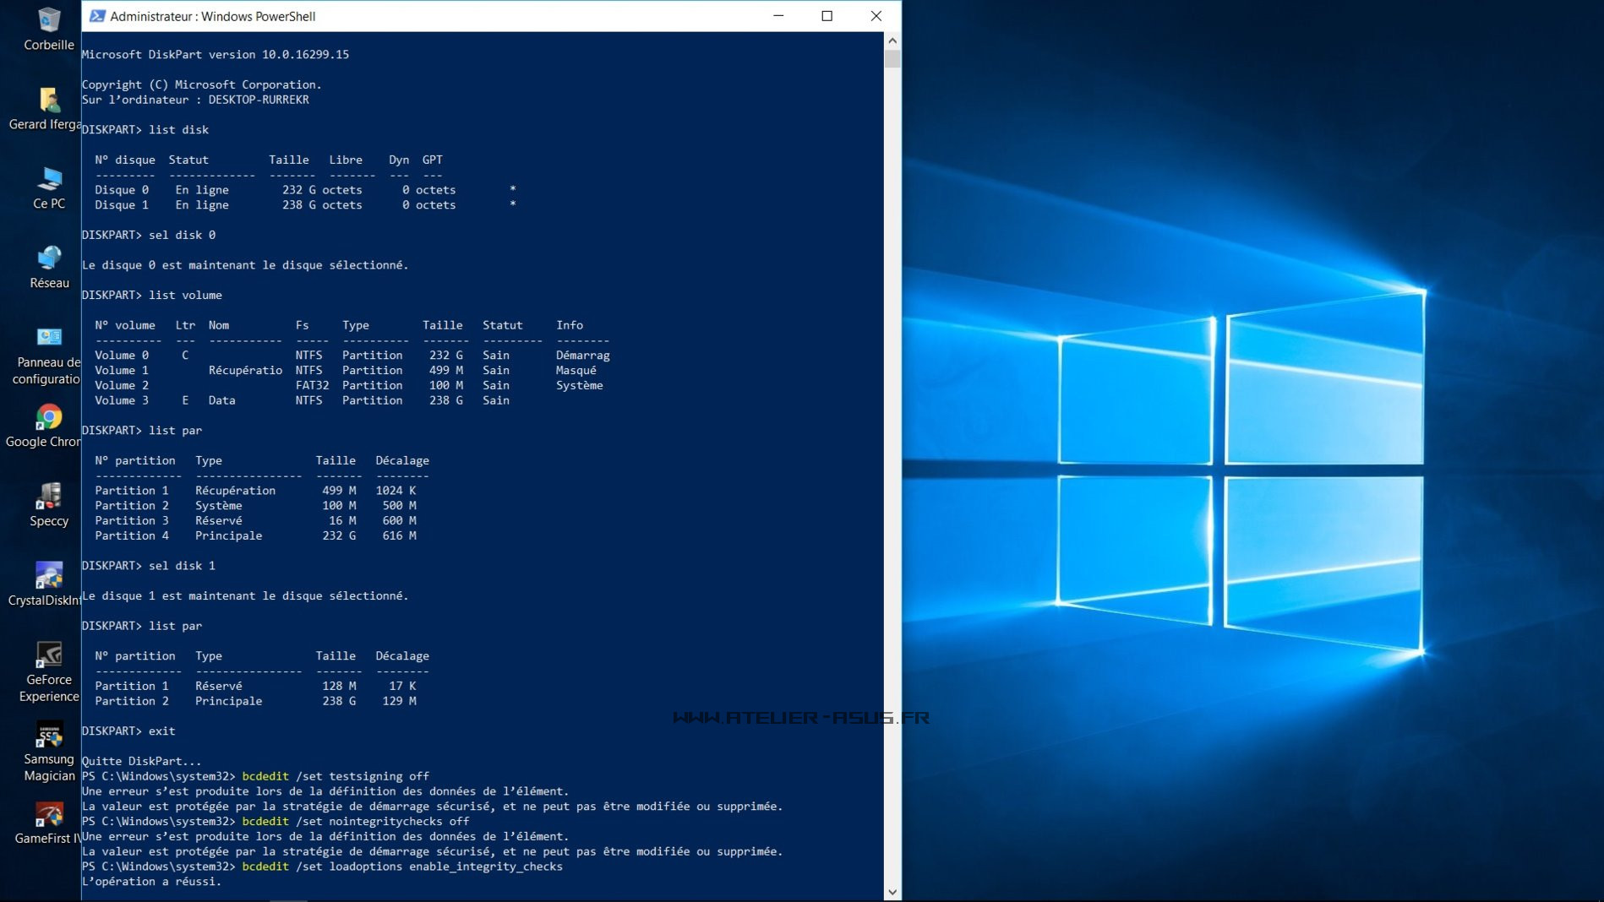Maximize the PowerShell window
1604x902 pixels.
[827, 16]
